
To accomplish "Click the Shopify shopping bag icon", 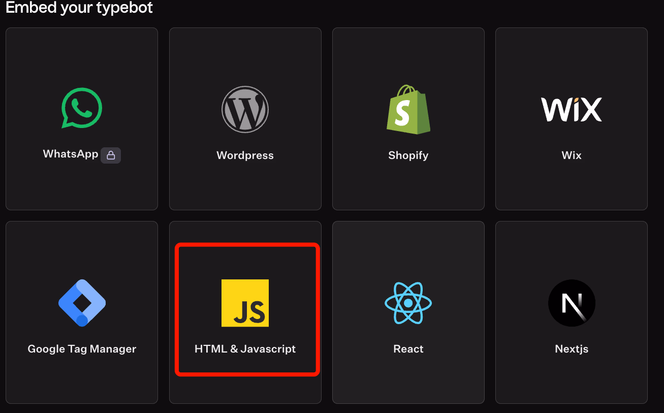I will point(408,109).
